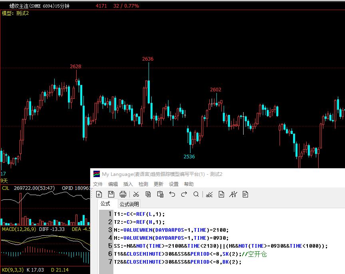
Task: Redo the last edit
Action: point(184,194)
